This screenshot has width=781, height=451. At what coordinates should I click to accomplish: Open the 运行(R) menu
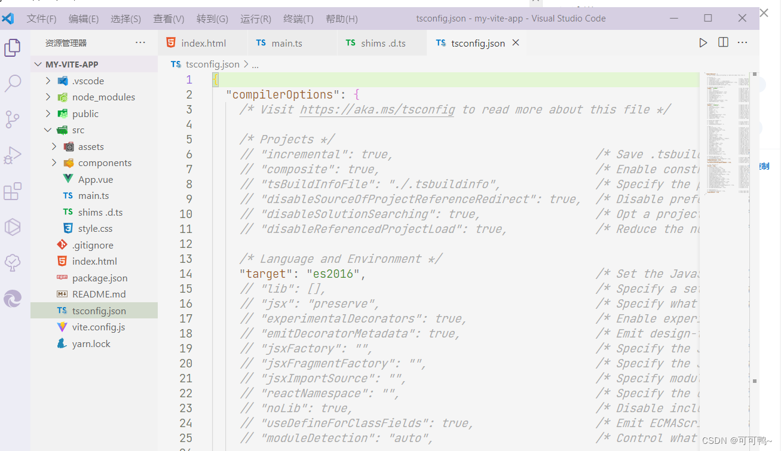pyautogui.click(x=256, y=19)
